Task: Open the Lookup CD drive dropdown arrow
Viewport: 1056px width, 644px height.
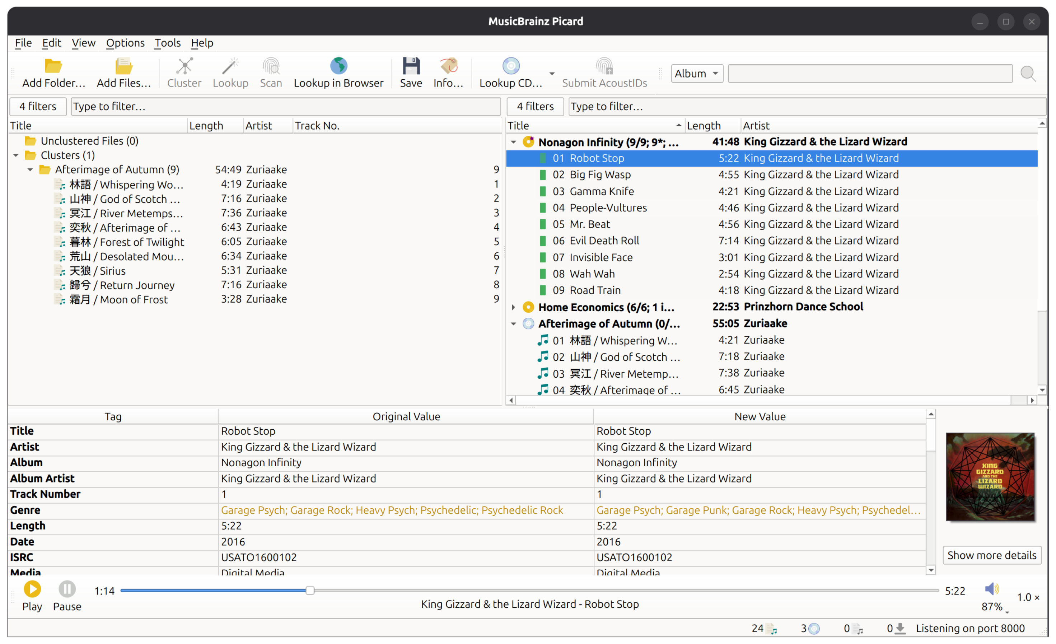Action: (552, 74)
